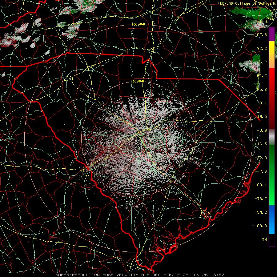Click the -0.9 legend value
The image size is (277, 277).
coord(262,130)
